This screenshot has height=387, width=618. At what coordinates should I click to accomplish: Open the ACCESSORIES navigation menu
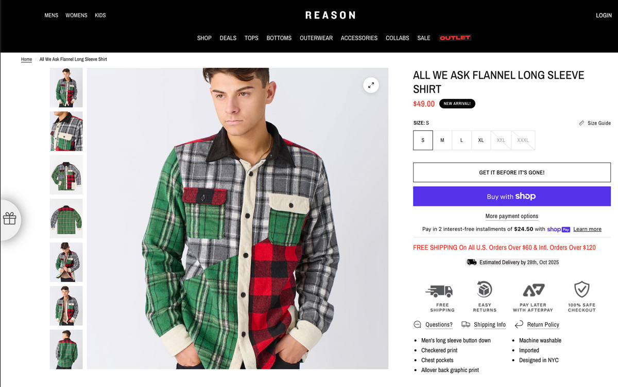point(359,38)
